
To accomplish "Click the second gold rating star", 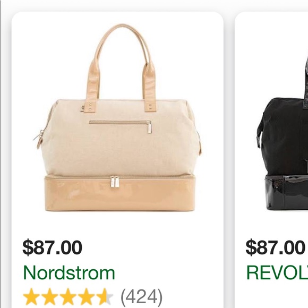I will click(50, 297).
